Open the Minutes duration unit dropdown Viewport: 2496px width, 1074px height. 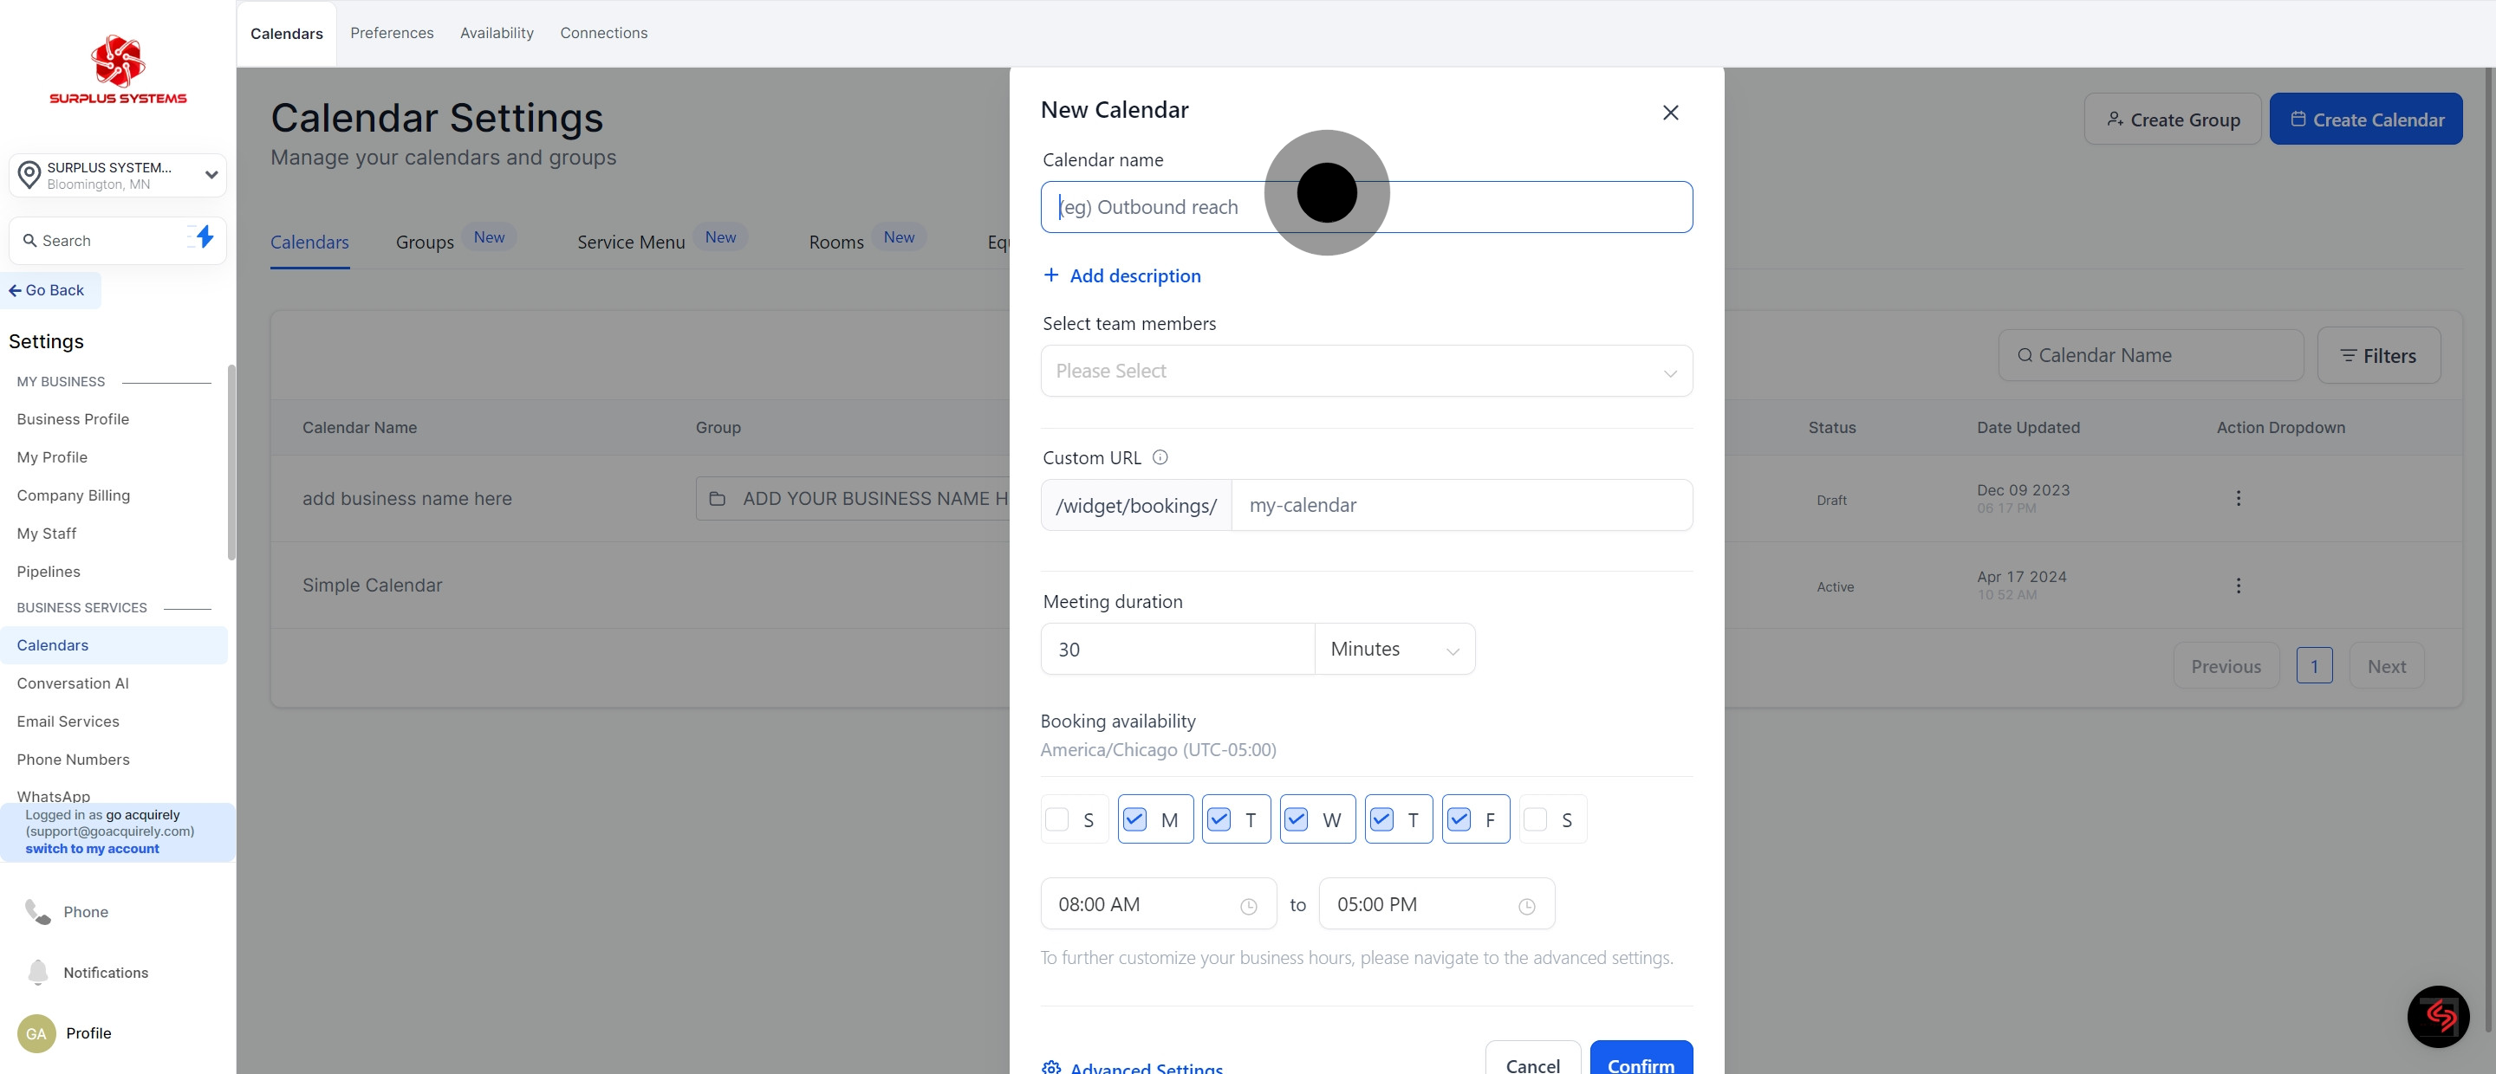1394,649
